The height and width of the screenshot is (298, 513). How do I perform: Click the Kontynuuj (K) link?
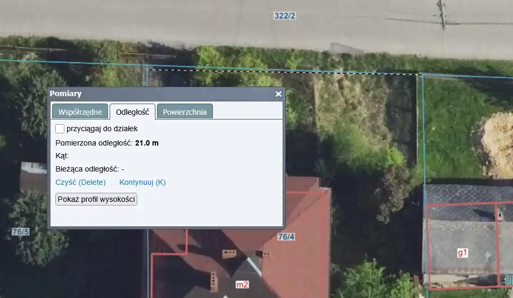click(142, 182)
